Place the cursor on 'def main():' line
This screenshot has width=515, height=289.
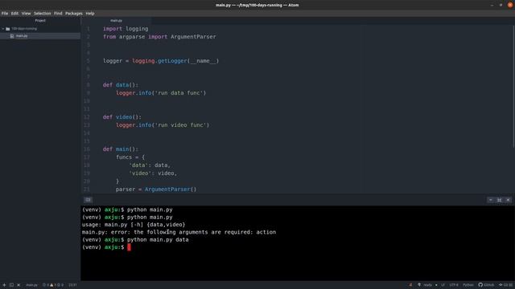[120, 149]
